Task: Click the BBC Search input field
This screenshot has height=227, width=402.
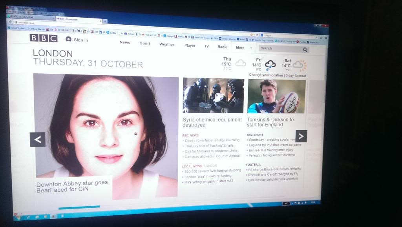Action: click(x=280, y=49)
